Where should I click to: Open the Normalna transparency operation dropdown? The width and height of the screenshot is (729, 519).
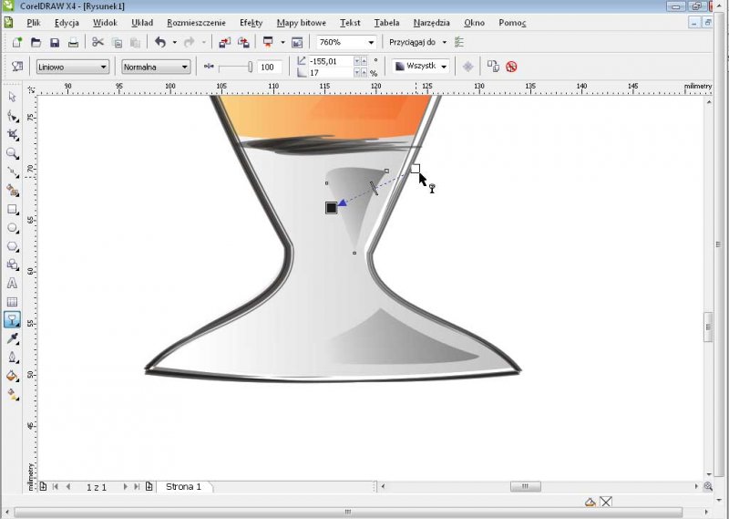pyautogui.click(x=184, y=67)
